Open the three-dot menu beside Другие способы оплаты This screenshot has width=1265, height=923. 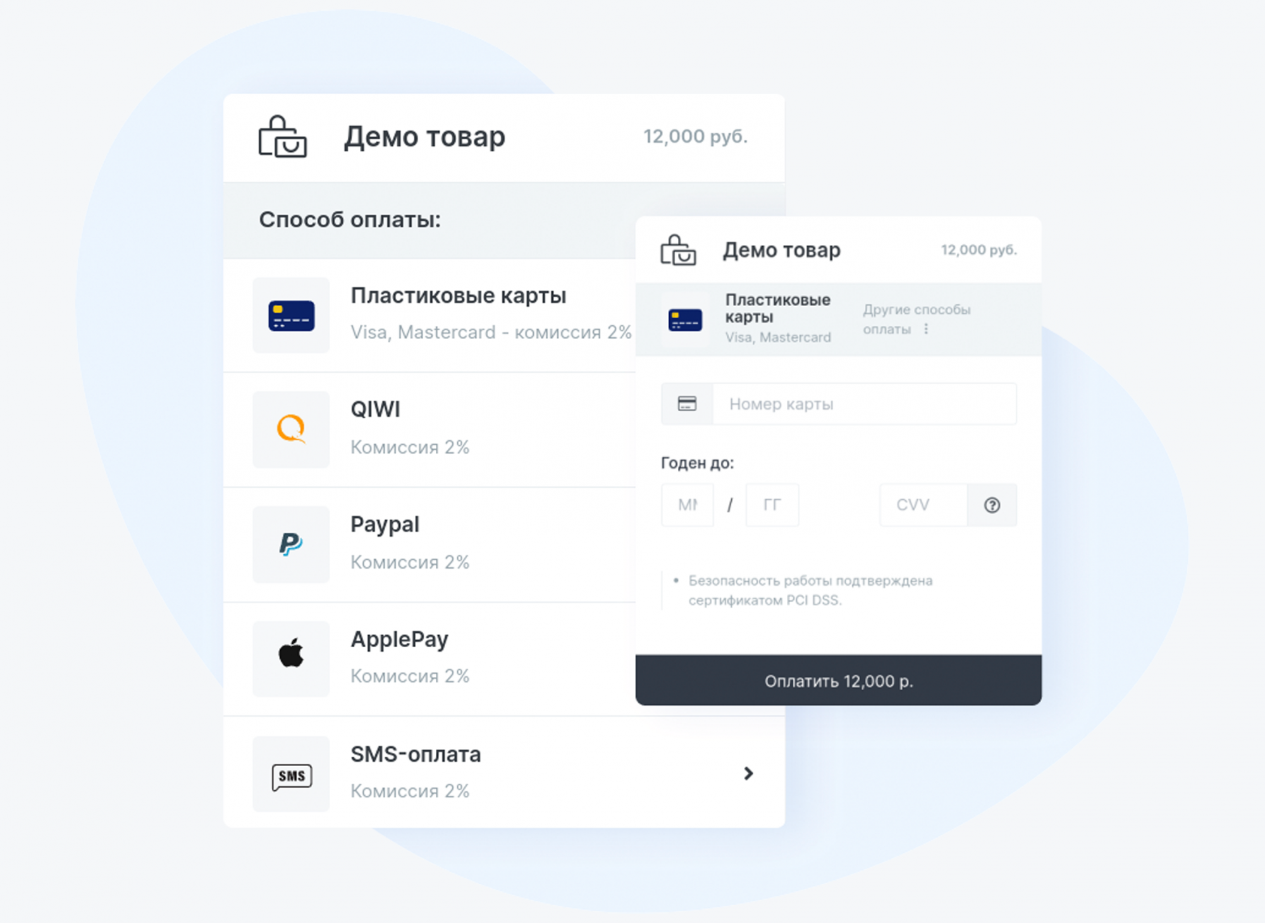tap(926, 329)
